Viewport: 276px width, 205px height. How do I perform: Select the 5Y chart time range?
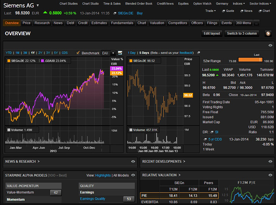pos(56,53)
